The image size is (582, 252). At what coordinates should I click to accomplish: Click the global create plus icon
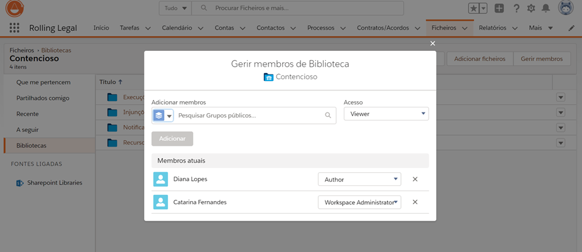(x=499, y=8)
